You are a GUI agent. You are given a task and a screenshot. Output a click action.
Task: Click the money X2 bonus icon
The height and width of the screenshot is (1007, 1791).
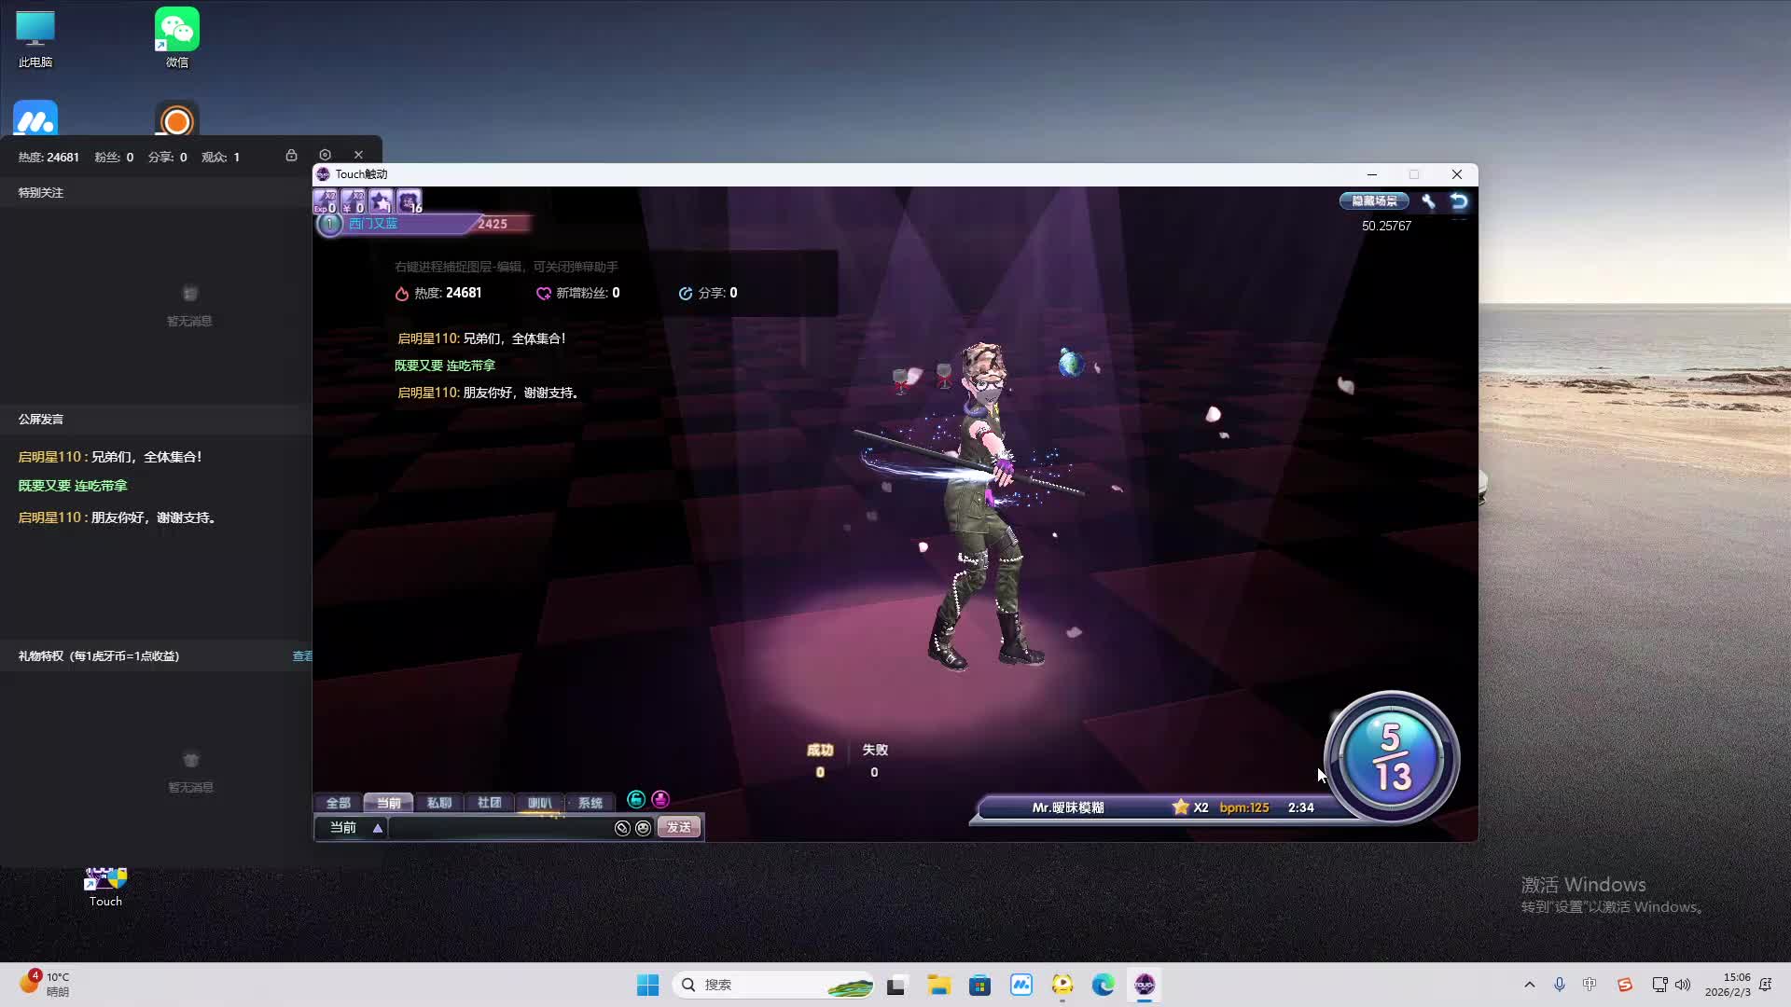pyautogui.click(x=353, y=200)
